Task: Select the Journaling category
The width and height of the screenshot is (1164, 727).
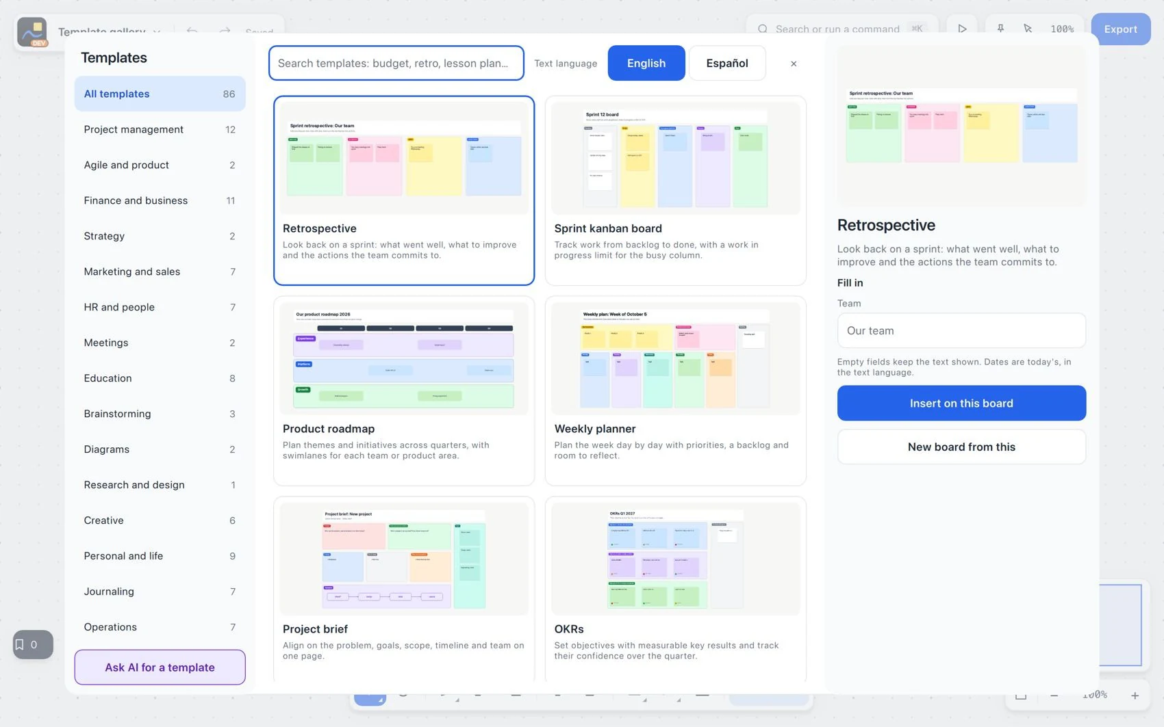Action: (x=160, y=592)
